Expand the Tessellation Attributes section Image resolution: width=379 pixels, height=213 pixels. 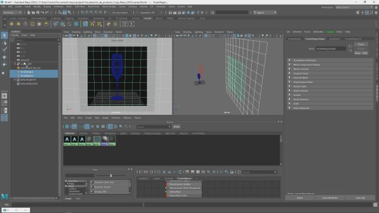330,60
